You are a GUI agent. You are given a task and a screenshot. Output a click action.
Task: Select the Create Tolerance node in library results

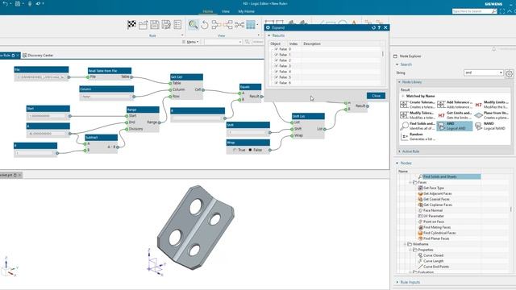[x=417, y=105]
